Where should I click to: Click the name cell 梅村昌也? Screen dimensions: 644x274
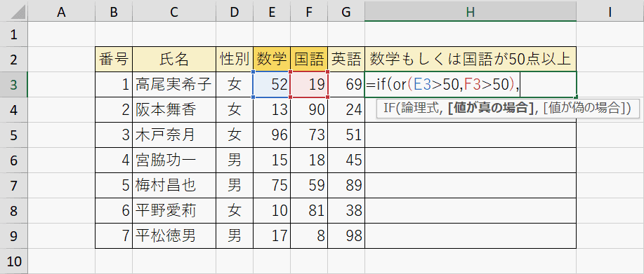click(174, 185)
